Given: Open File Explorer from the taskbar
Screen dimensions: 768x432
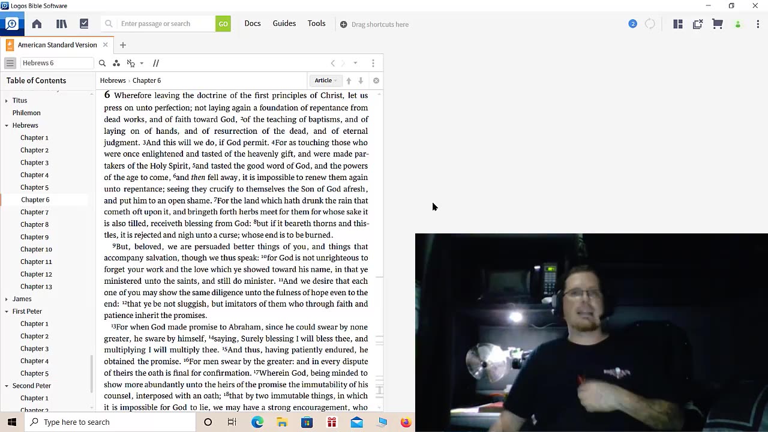Looking at the screenshot, I should click(x=282, y=422).
